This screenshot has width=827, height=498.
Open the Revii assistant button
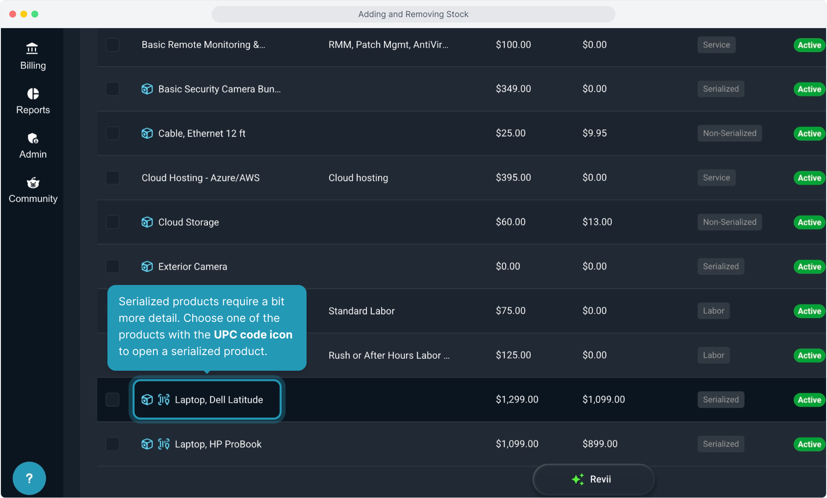pos(593,480)
